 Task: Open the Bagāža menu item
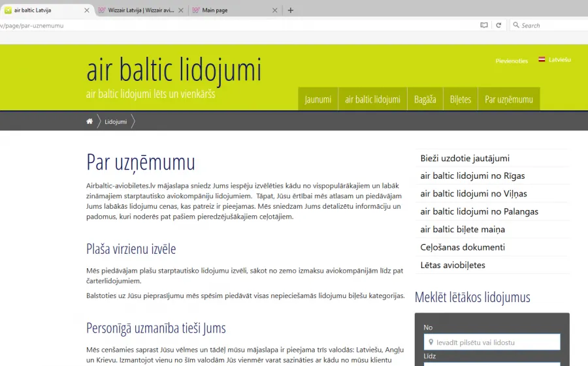click(x=425, y=99)
